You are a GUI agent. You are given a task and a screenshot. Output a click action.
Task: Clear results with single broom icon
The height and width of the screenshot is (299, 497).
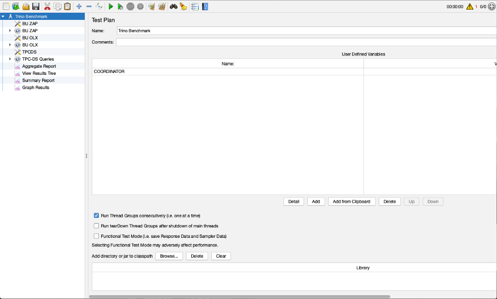point(151,6)
